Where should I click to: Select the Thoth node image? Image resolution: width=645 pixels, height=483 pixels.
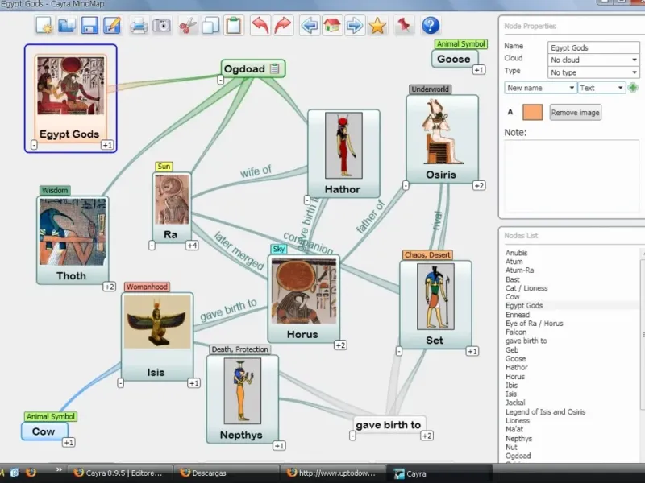coord(73,232)
